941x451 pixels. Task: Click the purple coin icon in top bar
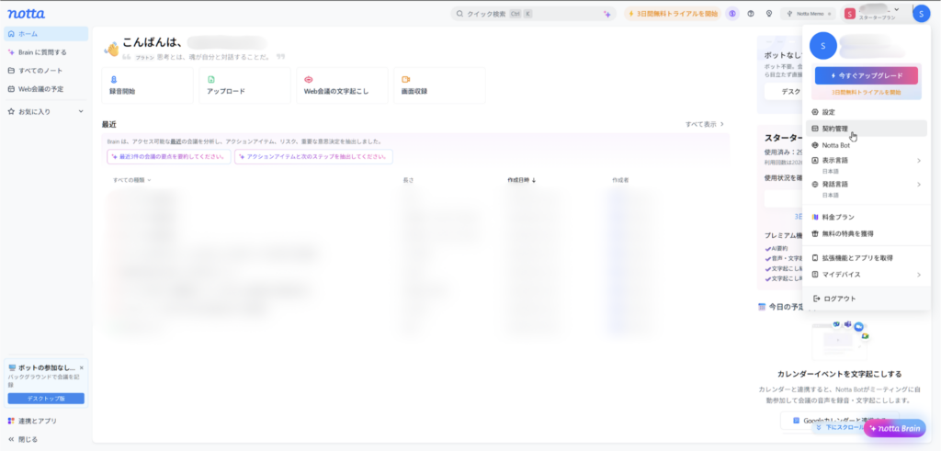pos(732,14)
